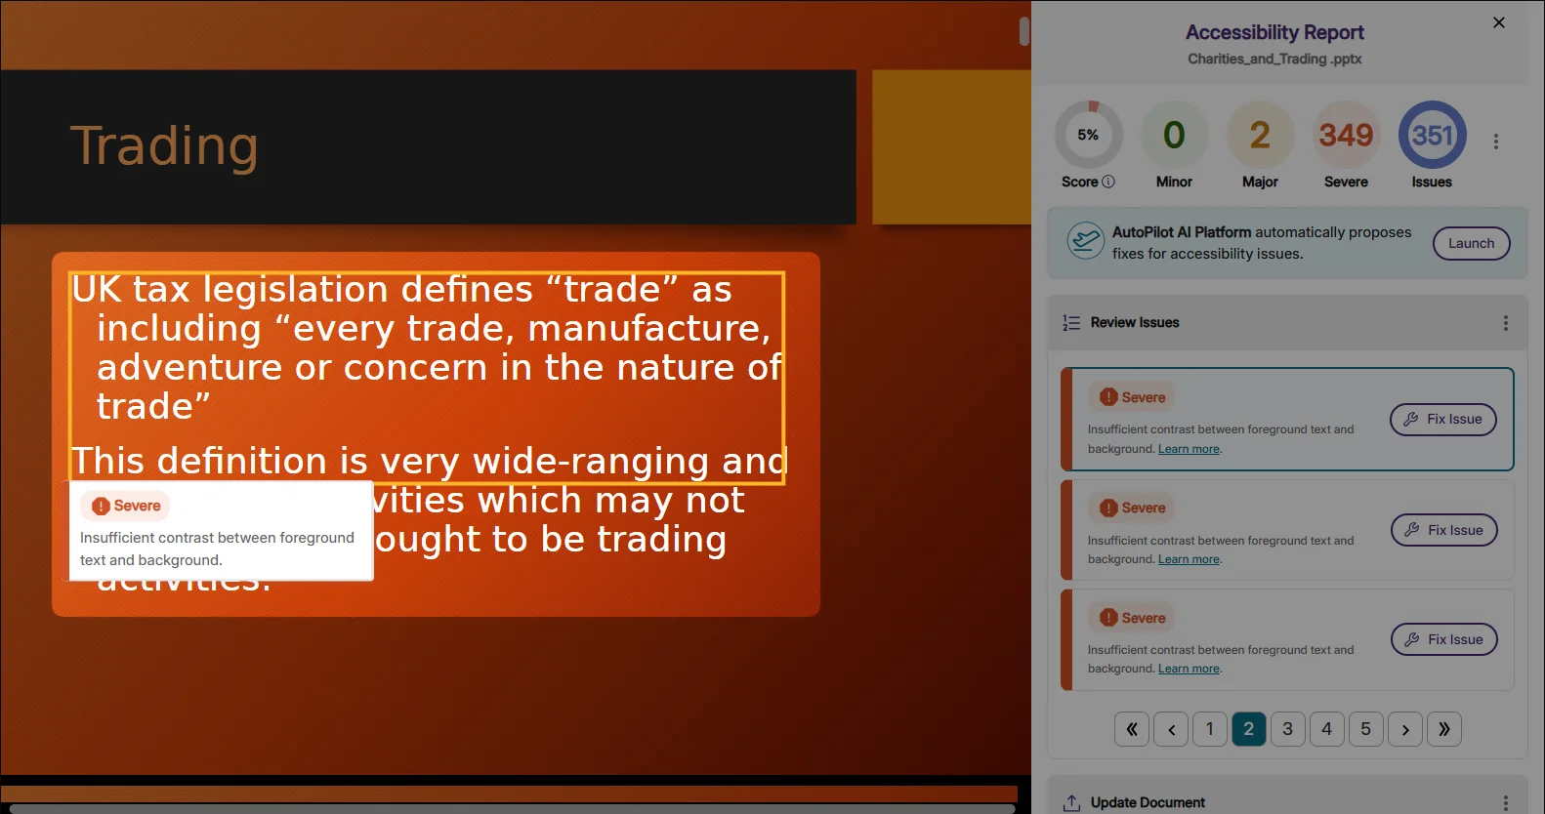Viewport: 1545px width, 814px height.
Task: Select page 5 of issues
Action: pos(1365,729)
